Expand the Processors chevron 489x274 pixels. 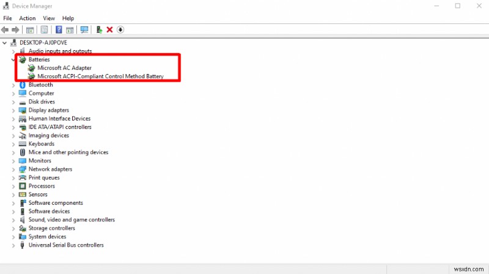tap(13, 186)
